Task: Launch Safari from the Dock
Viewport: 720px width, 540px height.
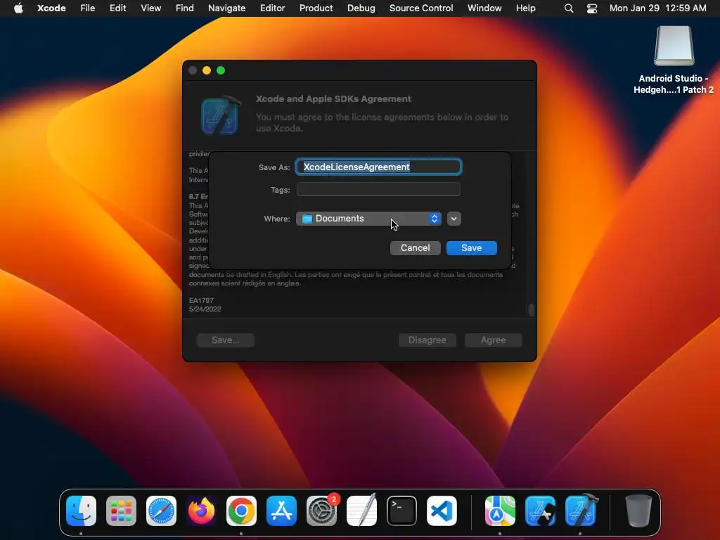Action: coord(161,510)
